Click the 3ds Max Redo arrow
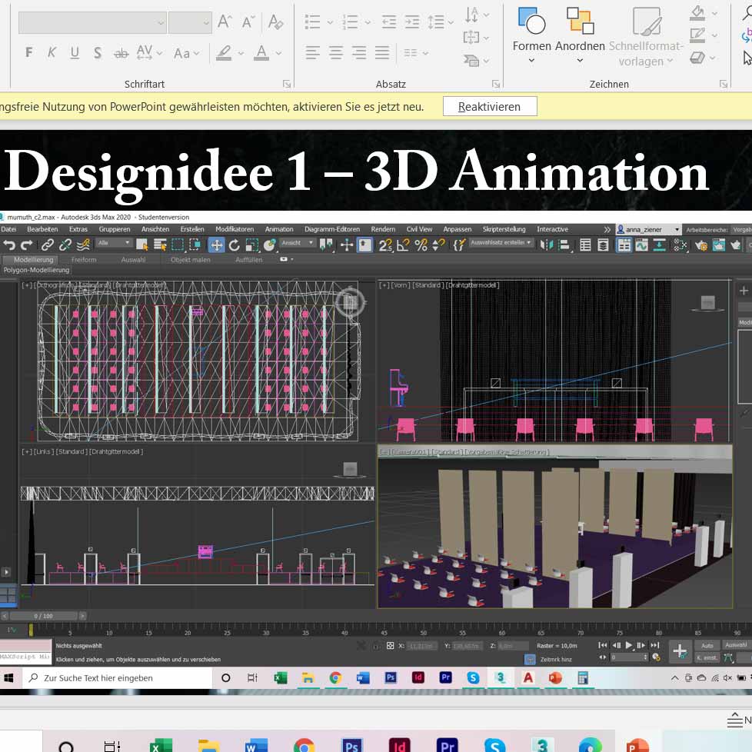Viewport: 752px width, 752px height. 26,245
